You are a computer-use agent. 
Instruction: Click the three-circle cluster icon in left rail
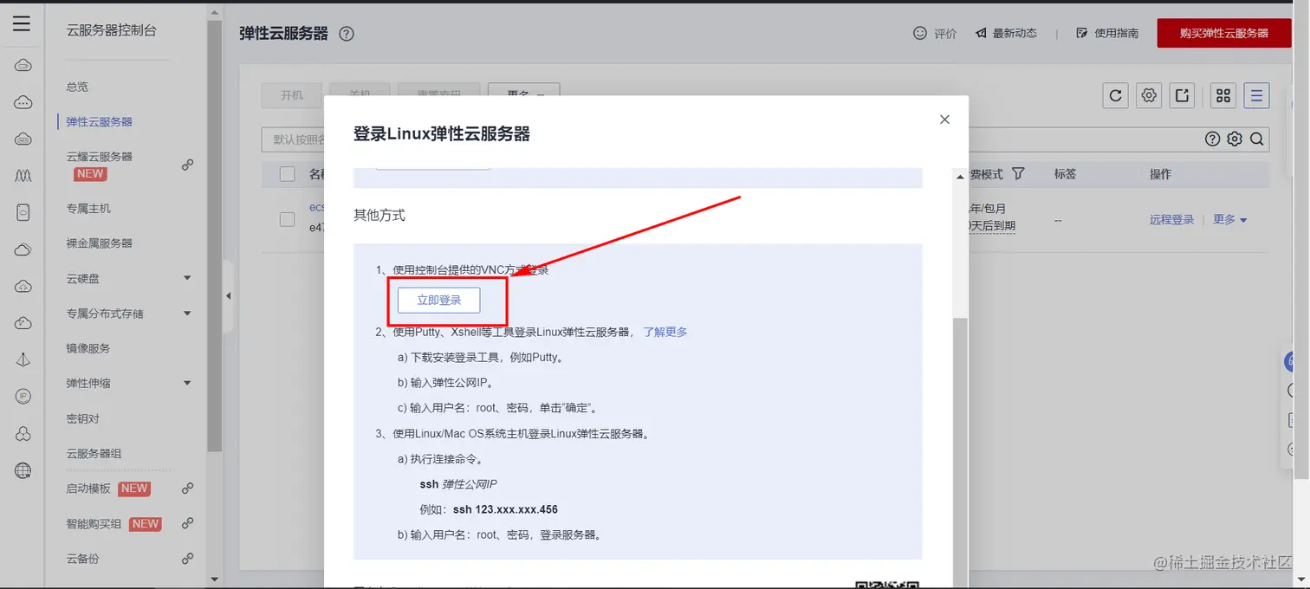point(23,434)
